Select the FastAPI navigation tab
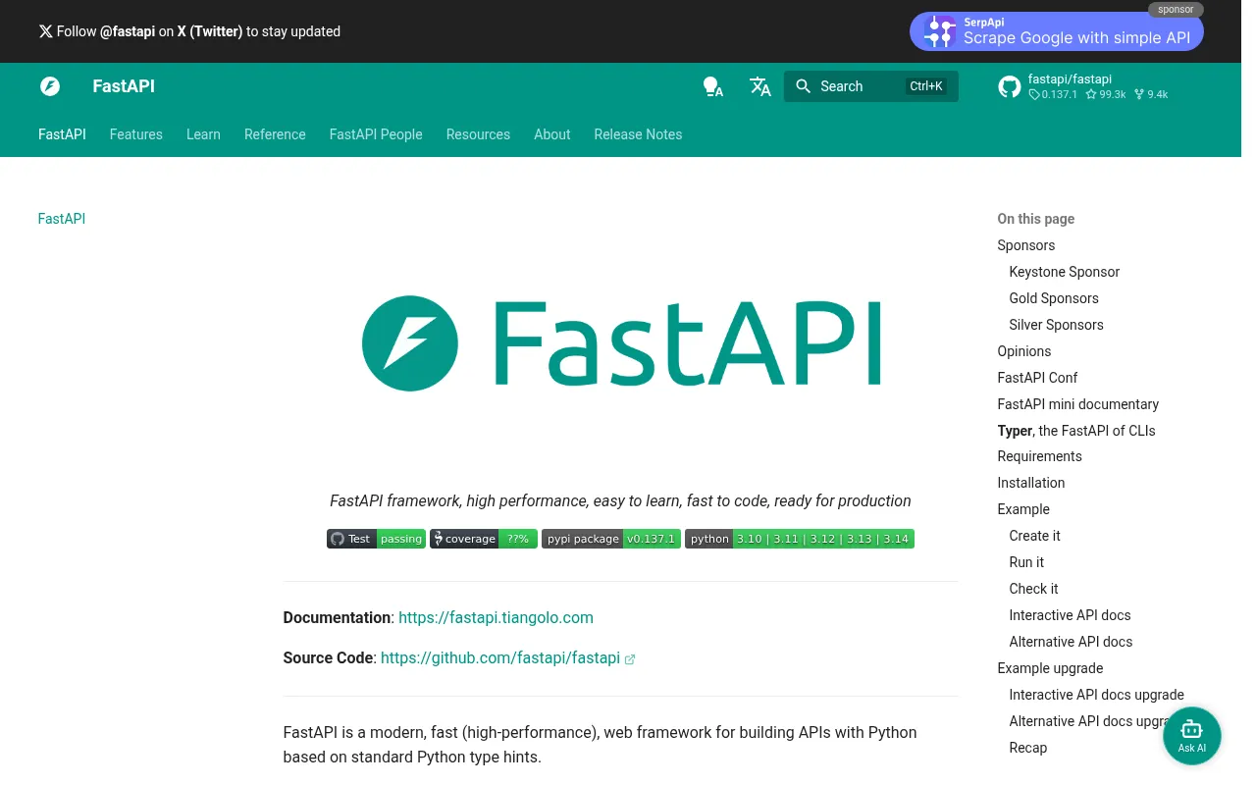Screen dimensions: 1256x785 click(x=62, y=134)
